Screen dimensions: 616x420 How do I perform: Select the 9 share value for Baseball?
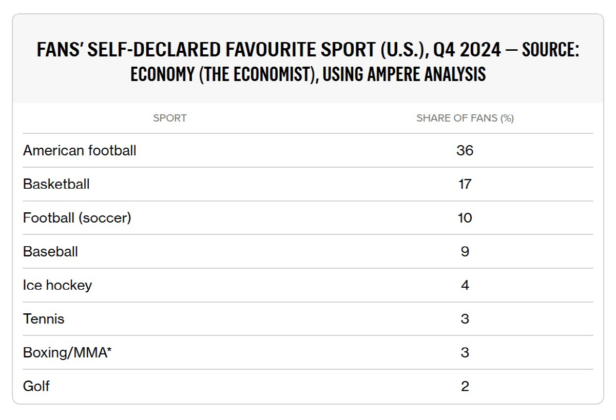point(465,252)
